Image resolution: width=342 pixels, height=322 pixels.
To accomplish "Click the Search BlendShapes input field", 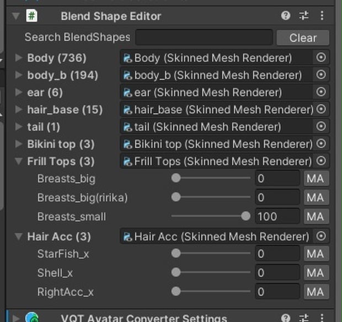I will [204, 37].
